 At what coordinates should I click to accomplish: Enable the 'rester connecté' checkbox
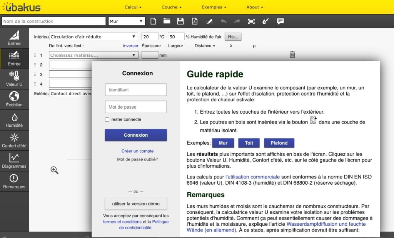pos(107,120)
